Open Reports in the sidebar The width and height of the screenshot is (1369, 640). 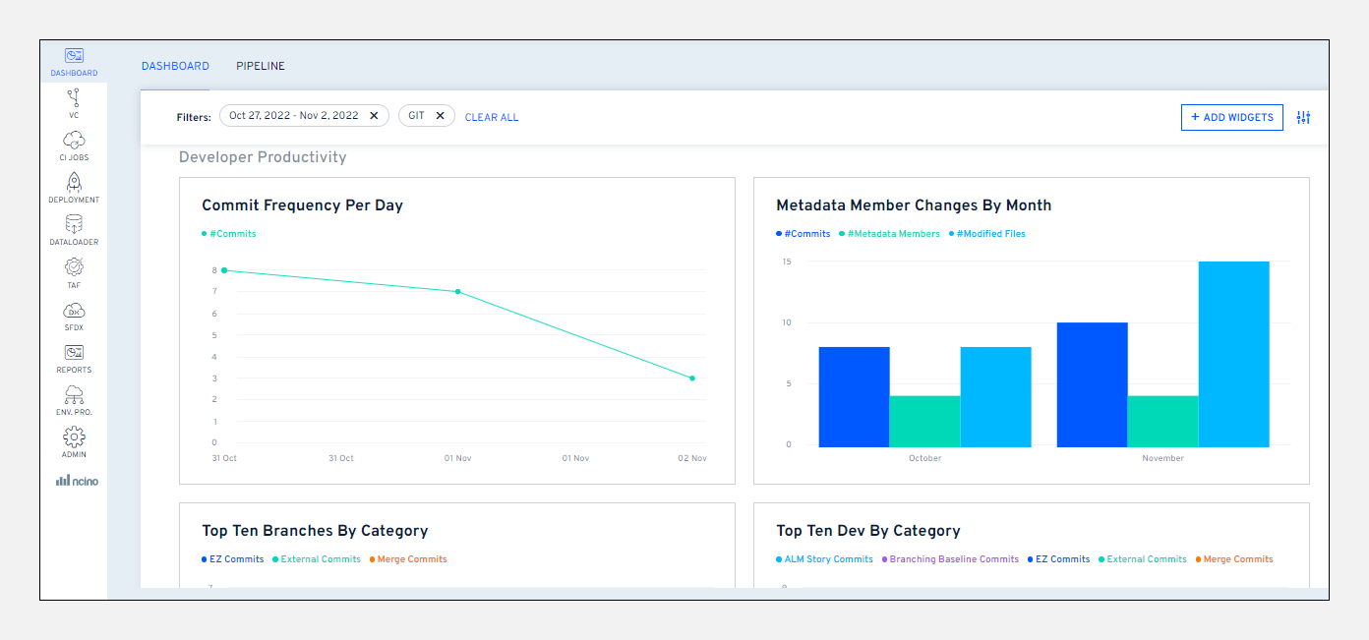74,354
